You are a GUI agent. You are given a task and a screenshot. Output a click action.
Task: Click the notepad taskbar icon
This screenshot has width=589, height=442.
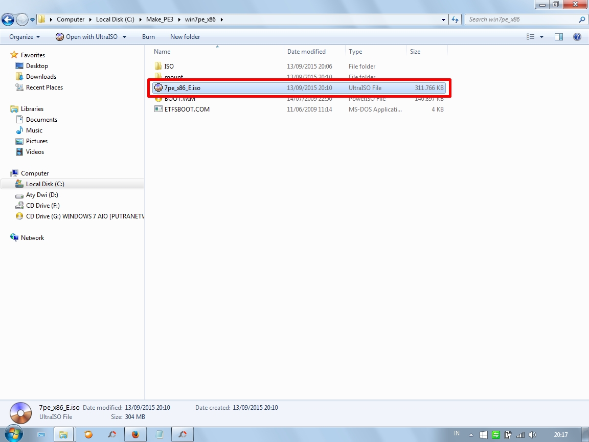click(160, 434)
